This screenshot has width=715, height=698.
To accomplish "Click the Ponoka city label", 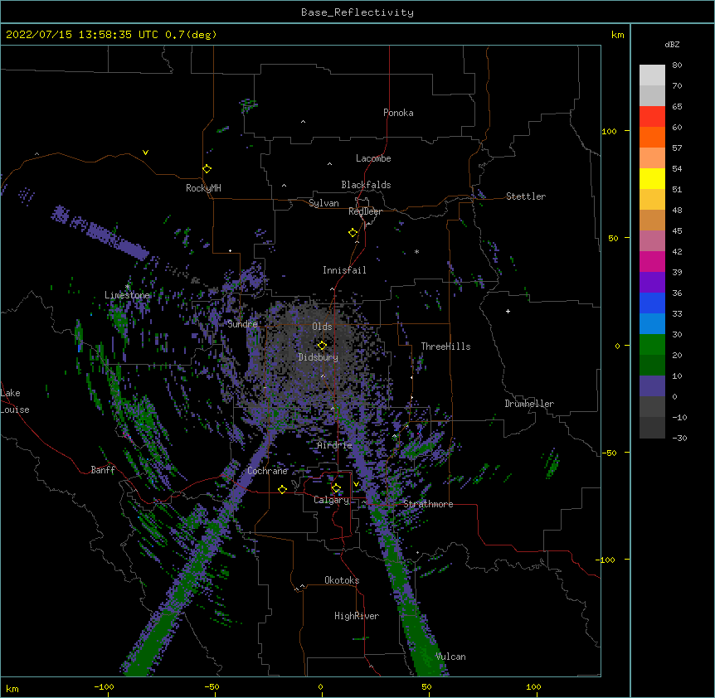I will 398,113.
